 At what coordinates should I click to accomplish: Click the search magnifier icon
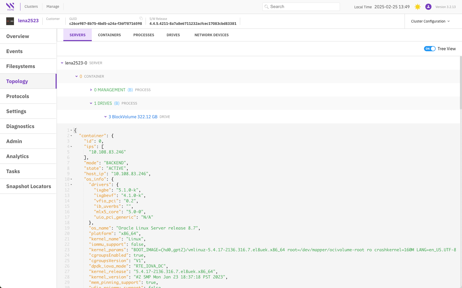pos(267,7)
